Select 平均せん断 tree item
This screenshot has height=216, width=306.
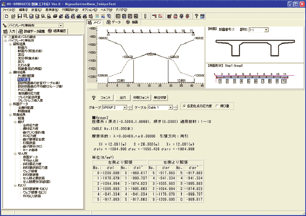(x=31, y=161)
